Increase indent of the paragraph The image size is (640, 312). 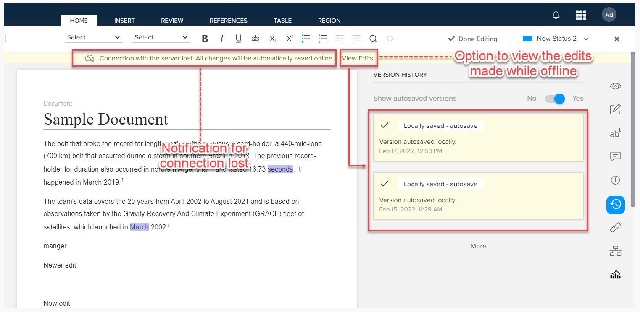[340, 39]
